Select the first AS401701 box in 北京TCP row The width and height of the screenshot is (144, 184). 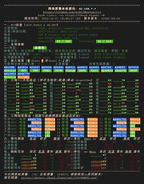(x=35, y=119)
